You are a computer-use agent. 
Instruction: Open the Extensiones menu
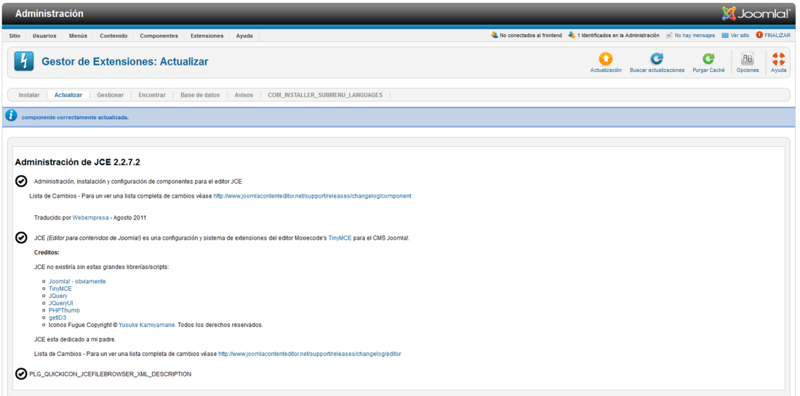[x=207, y=36]
